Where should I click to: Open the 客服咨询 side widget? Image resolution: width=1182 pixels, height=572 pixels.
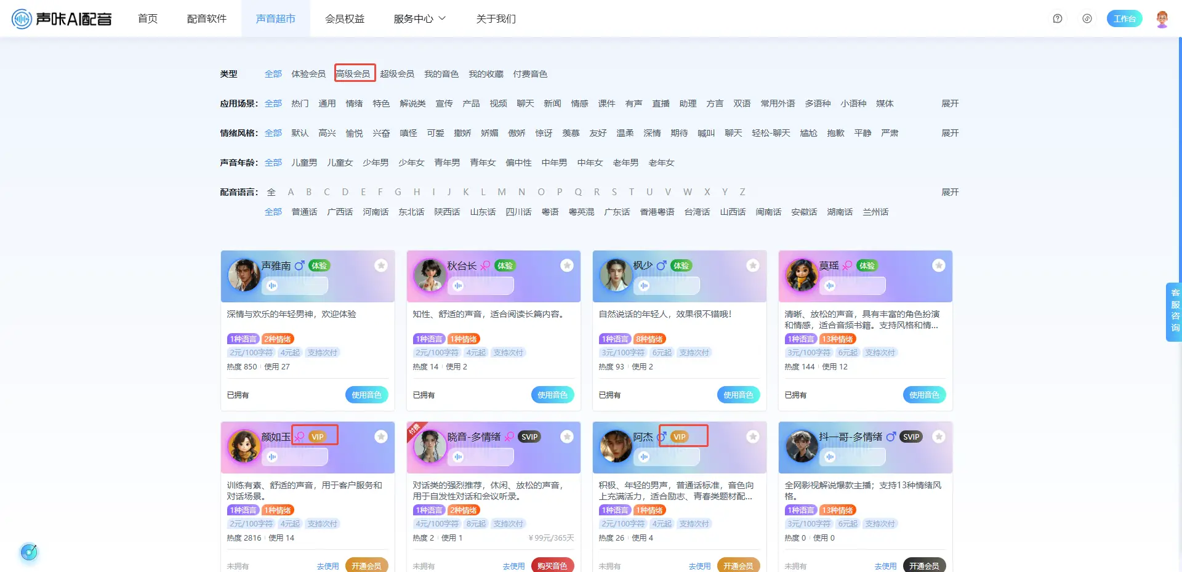tap(1175, 311)
